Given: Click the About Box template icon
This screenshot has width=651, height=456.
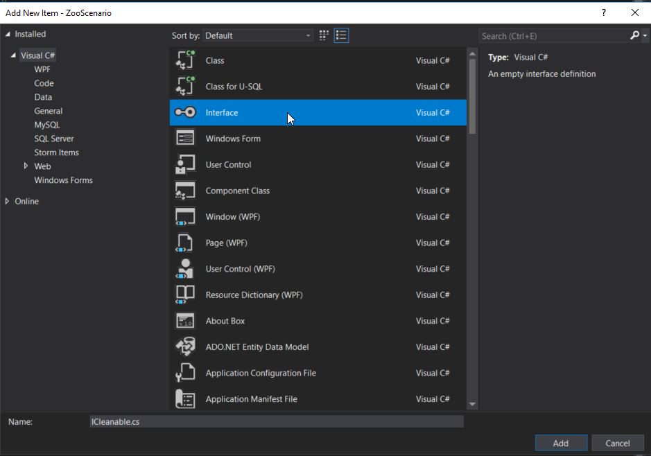Looking at the screenshot, I should coord(185,321).
